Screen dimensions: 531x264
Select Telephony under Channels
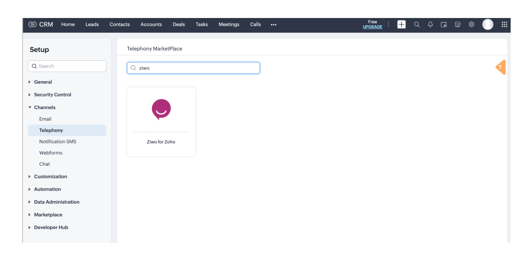67,130
